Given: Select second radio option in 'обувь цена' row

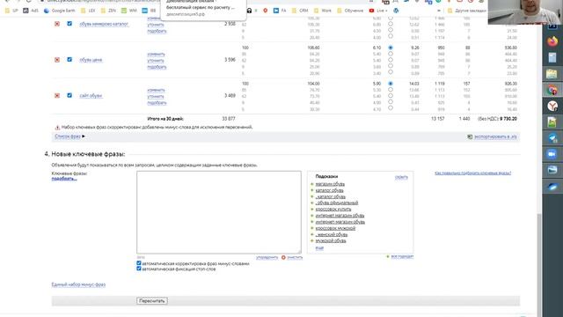Looking at the screenshot, I should point(391,54).
